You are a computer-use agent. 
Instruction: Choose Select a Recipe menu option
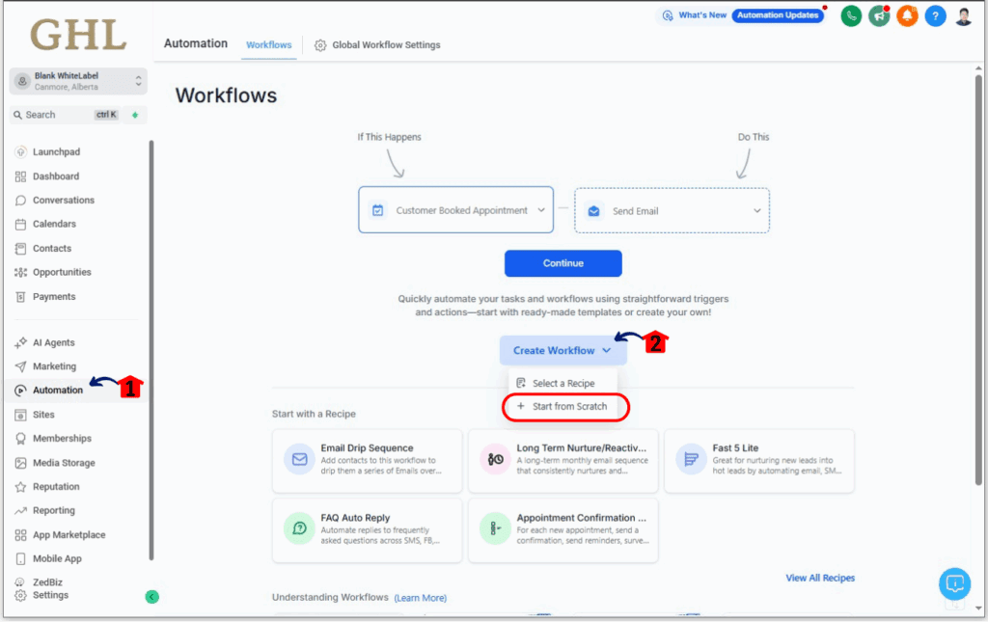click(x=563, y=384)
